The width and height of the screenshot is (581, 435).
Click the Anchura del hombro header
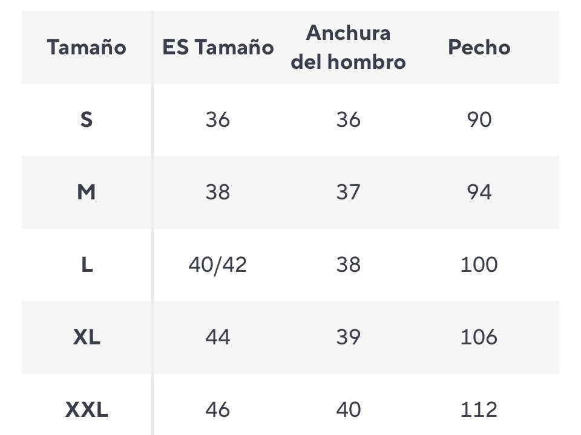click(348, 47)
